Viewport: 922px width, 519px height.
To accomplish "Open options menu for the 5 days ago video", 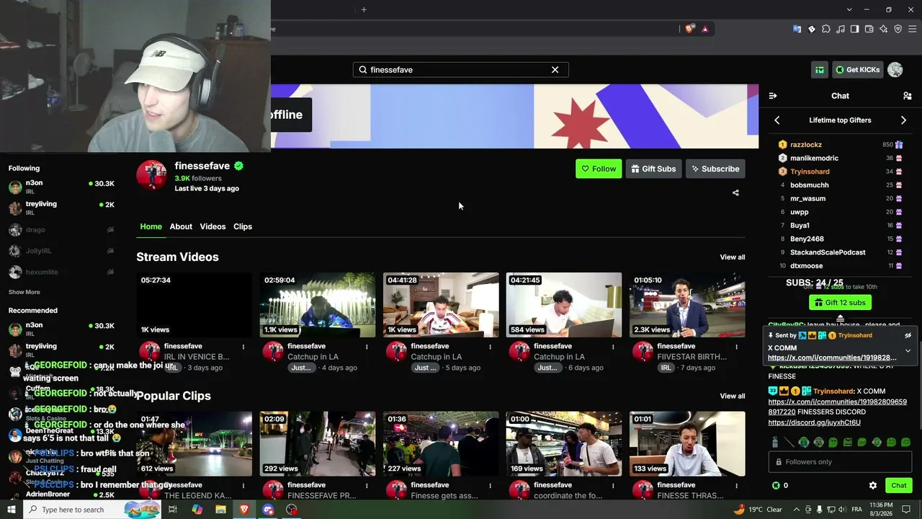I will 490,347.
